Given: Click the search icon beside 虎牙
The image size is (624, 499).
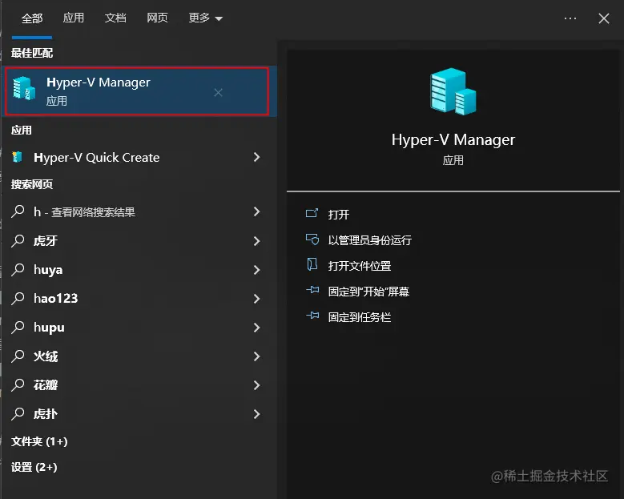Looking at the screenshot, I should click(18, 240).
